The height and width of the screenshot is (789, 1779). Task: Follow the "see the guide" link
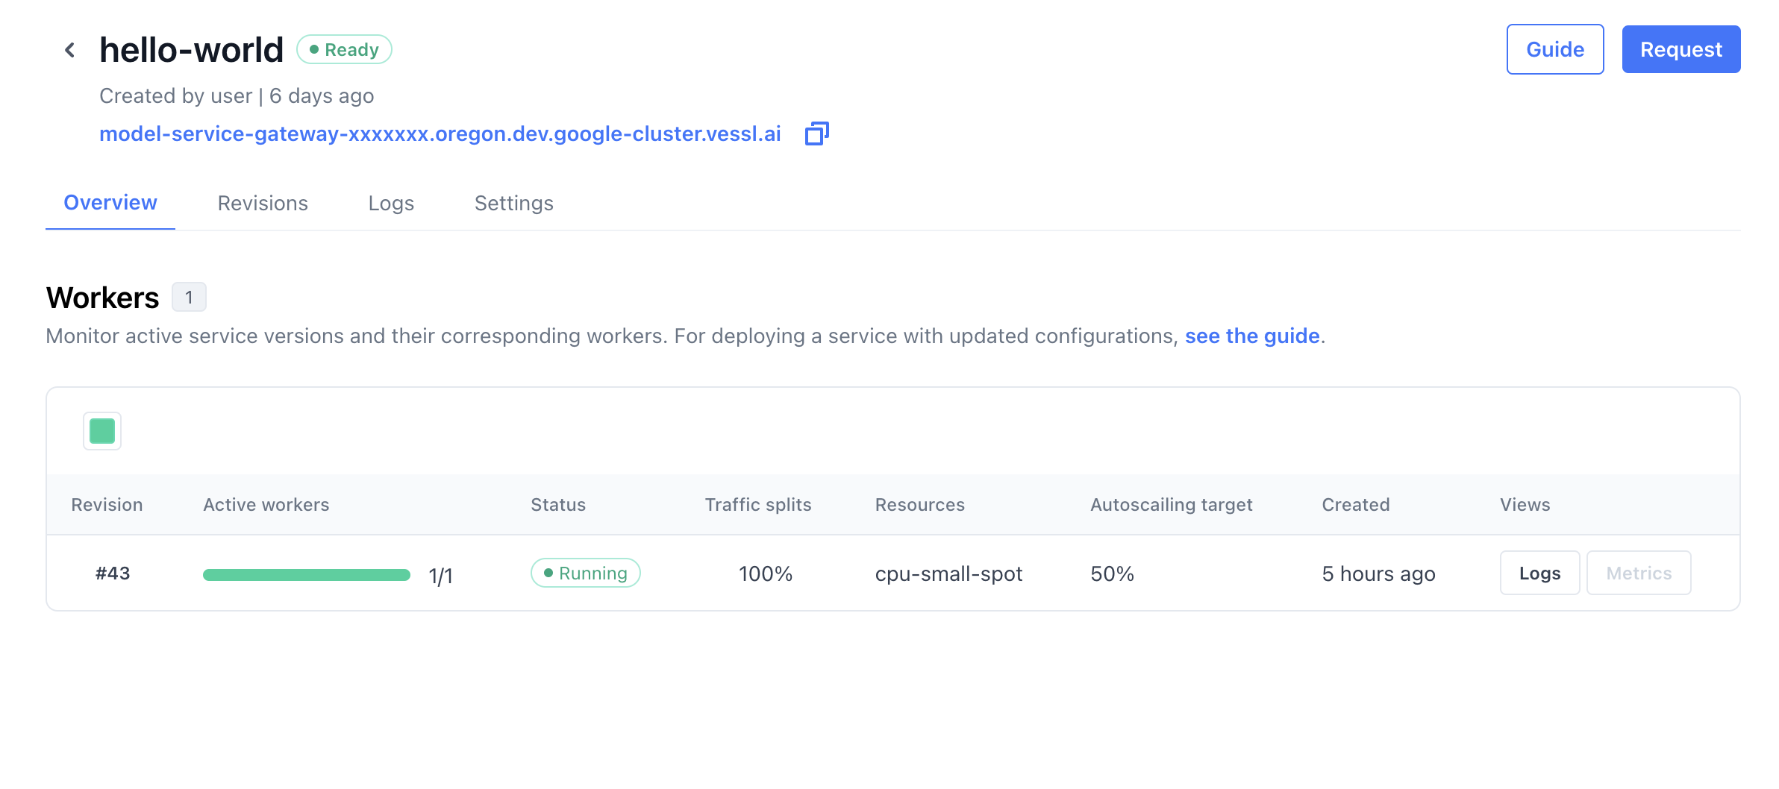click(1252, 336)
